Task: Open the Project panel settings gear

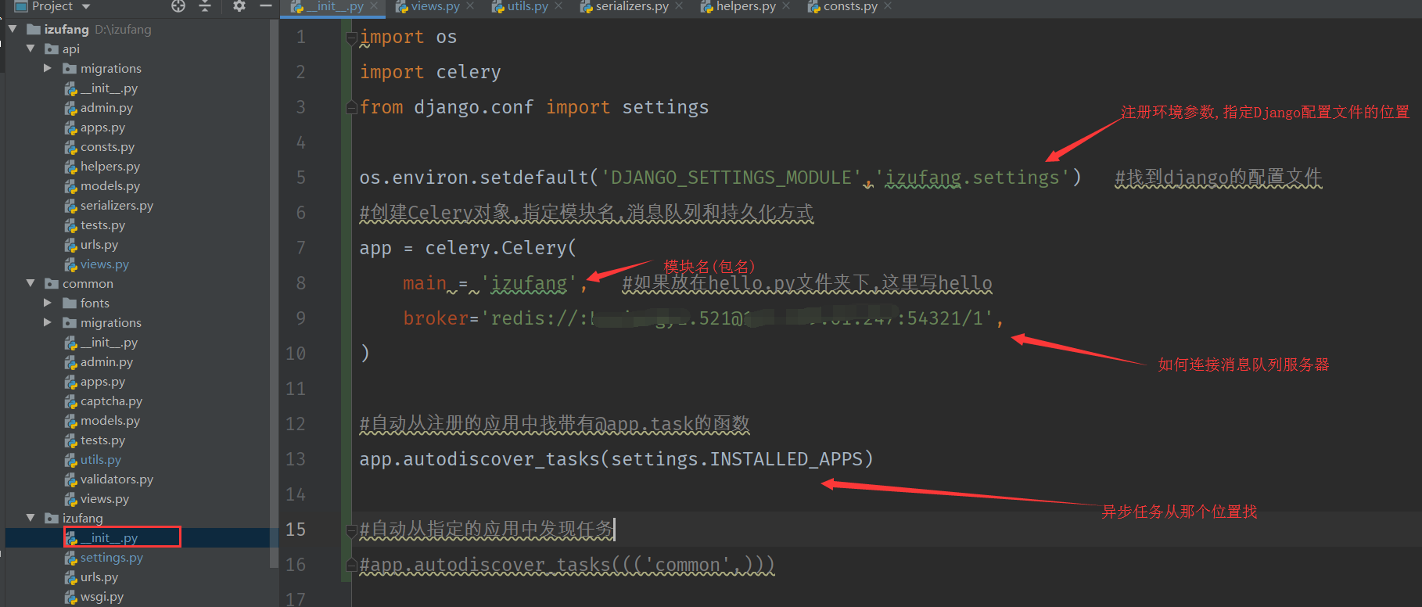Action: (239, 6)
